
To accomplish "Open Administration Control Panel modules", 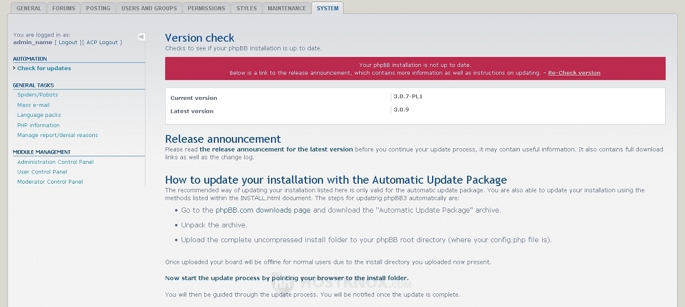I will [x=56, y=162].
